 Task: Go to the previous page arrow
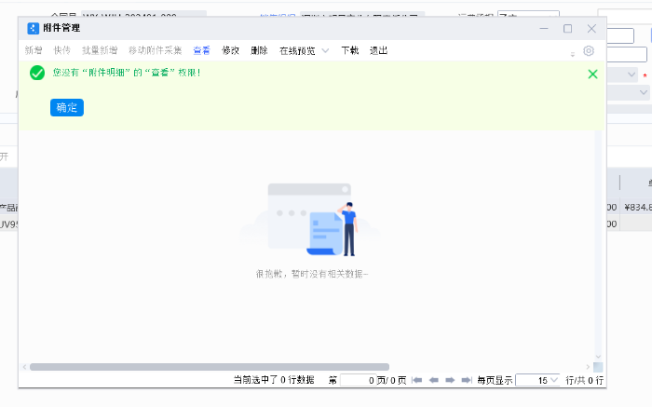[x=433, y=380]
